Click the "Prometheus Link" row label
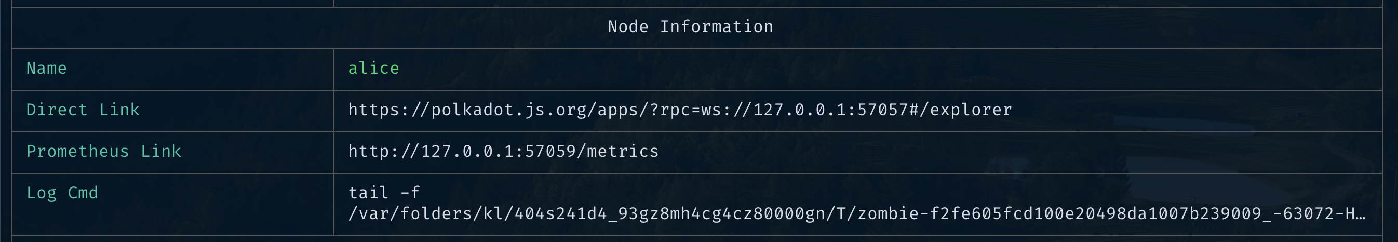 [104, 152]
